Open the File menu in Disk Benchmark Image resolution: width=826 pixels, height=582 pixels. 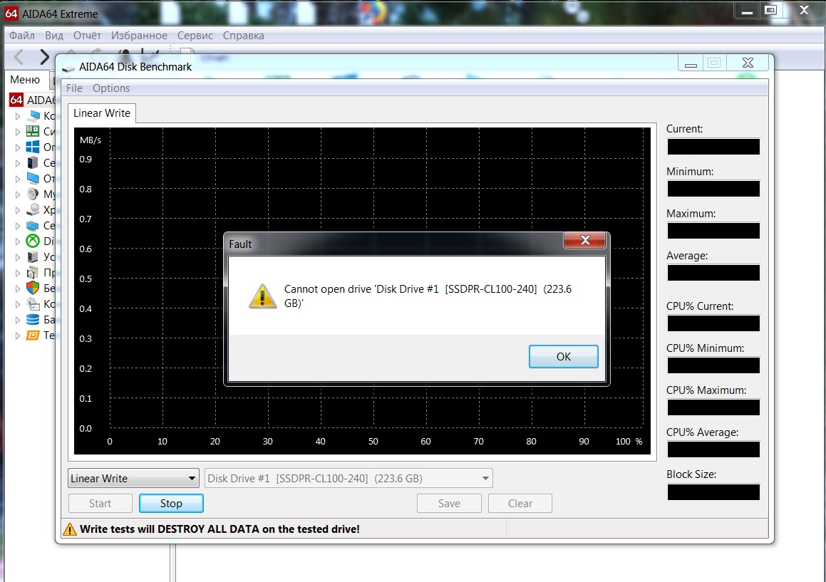point(74,88)
